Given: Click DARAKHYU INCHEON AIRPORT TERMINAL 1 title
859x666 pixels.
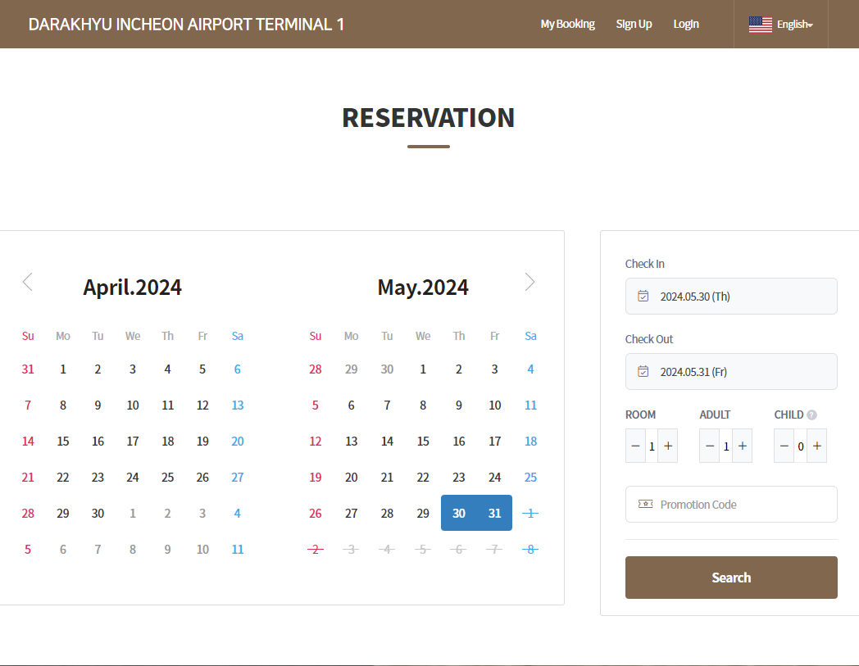Looking at the screenshot, I should [x=186, y=25].
